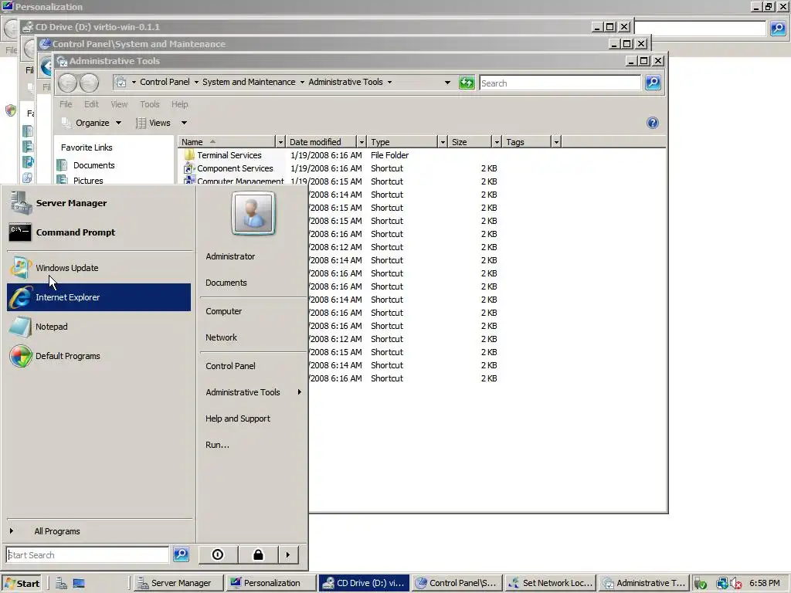The width and height of the screenshot is (791, 593).
Task: Click the Start button on taskbar
Action: coord(22,584)
